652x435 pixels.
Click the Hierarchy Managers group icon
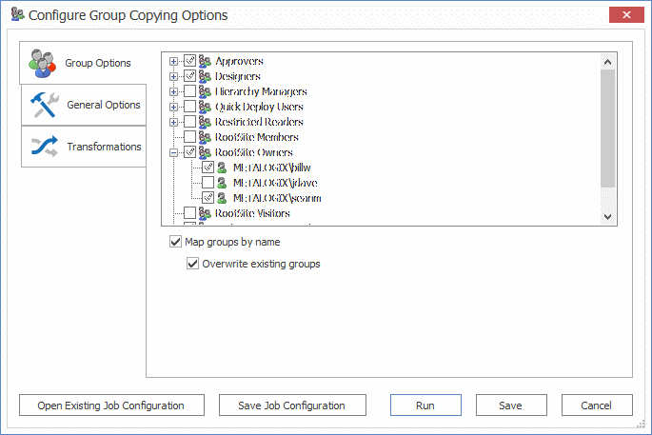point(205,92)
